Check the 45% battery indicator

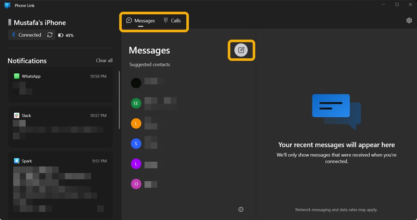click(66, 35)
